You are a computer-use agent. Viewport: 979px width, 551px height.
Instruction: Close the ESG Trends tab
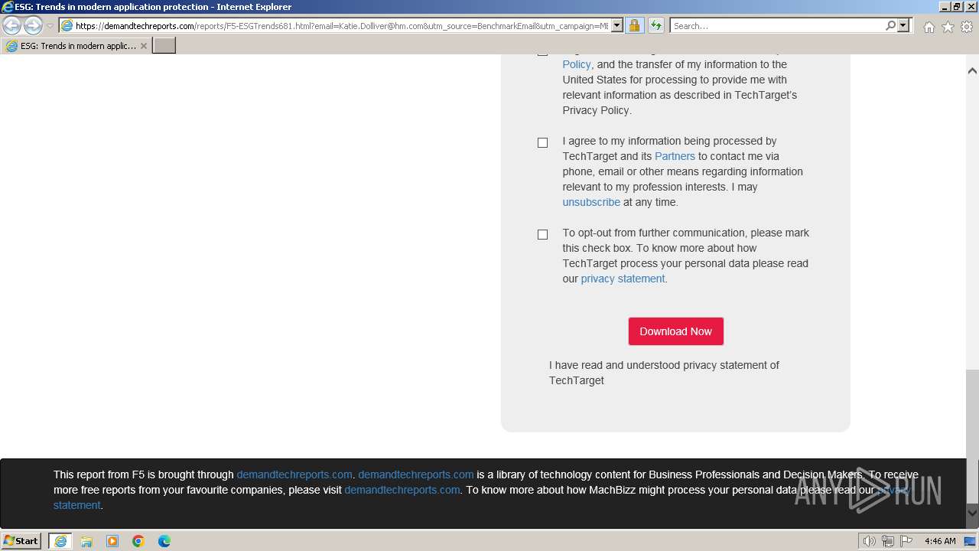click(x=143, y=46)
